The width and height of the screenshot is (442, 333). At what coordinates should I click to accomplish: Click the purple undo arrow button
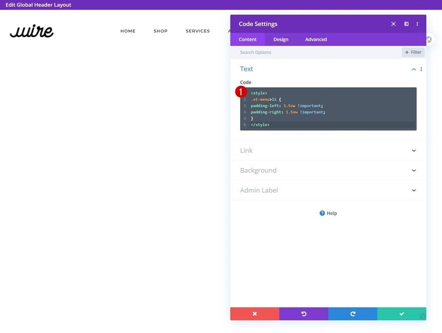click(303, 313)
